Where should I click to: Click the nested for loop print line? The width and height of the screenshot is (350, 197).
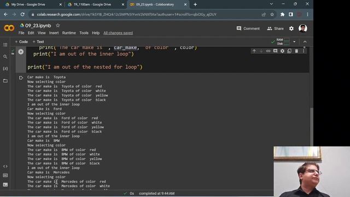click(85, 67)
